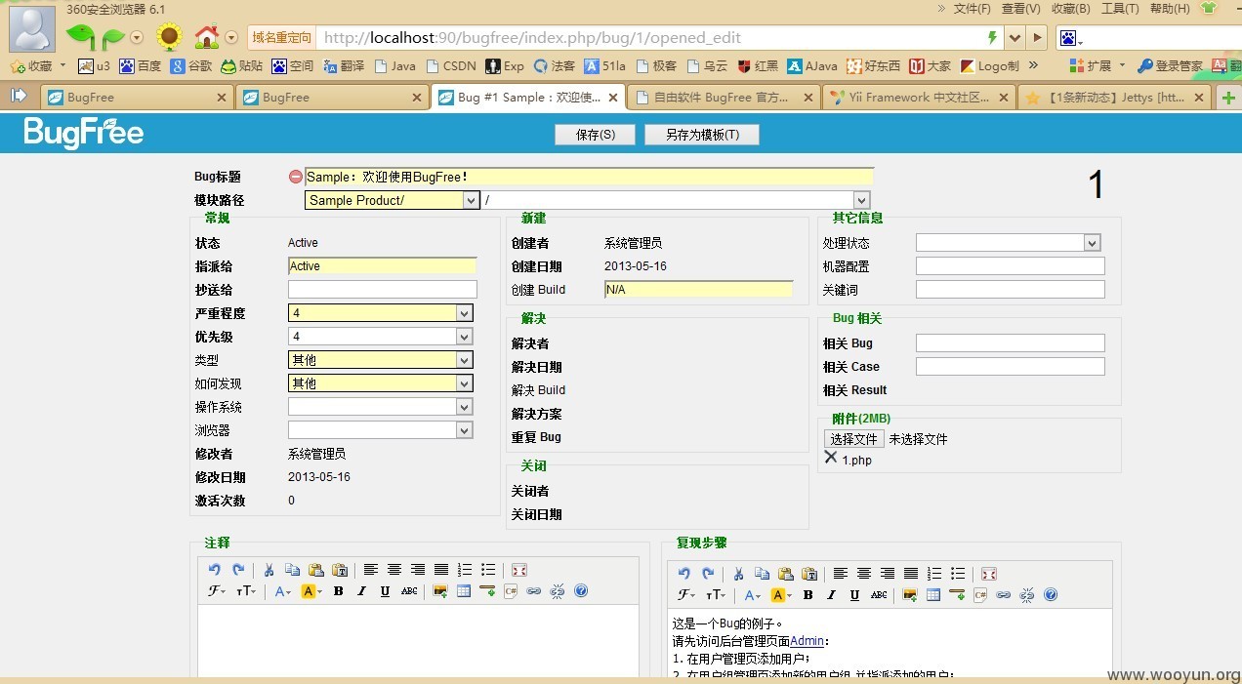Click the browser home icon
1242x684 pixels.
(x=207, y=37)
